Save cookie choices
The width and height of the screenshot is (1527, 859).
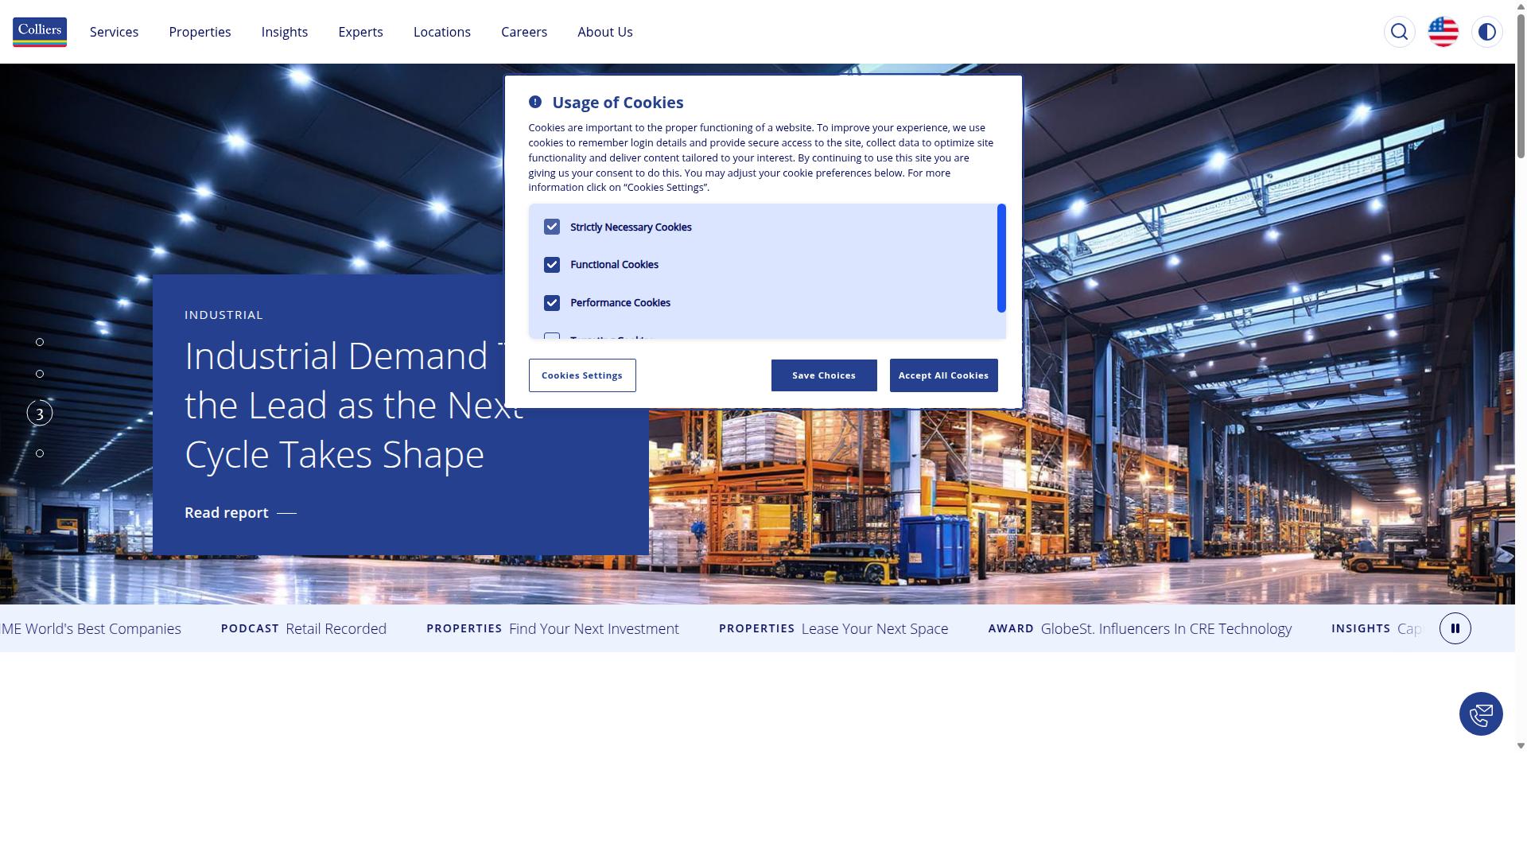click(824, 375)
